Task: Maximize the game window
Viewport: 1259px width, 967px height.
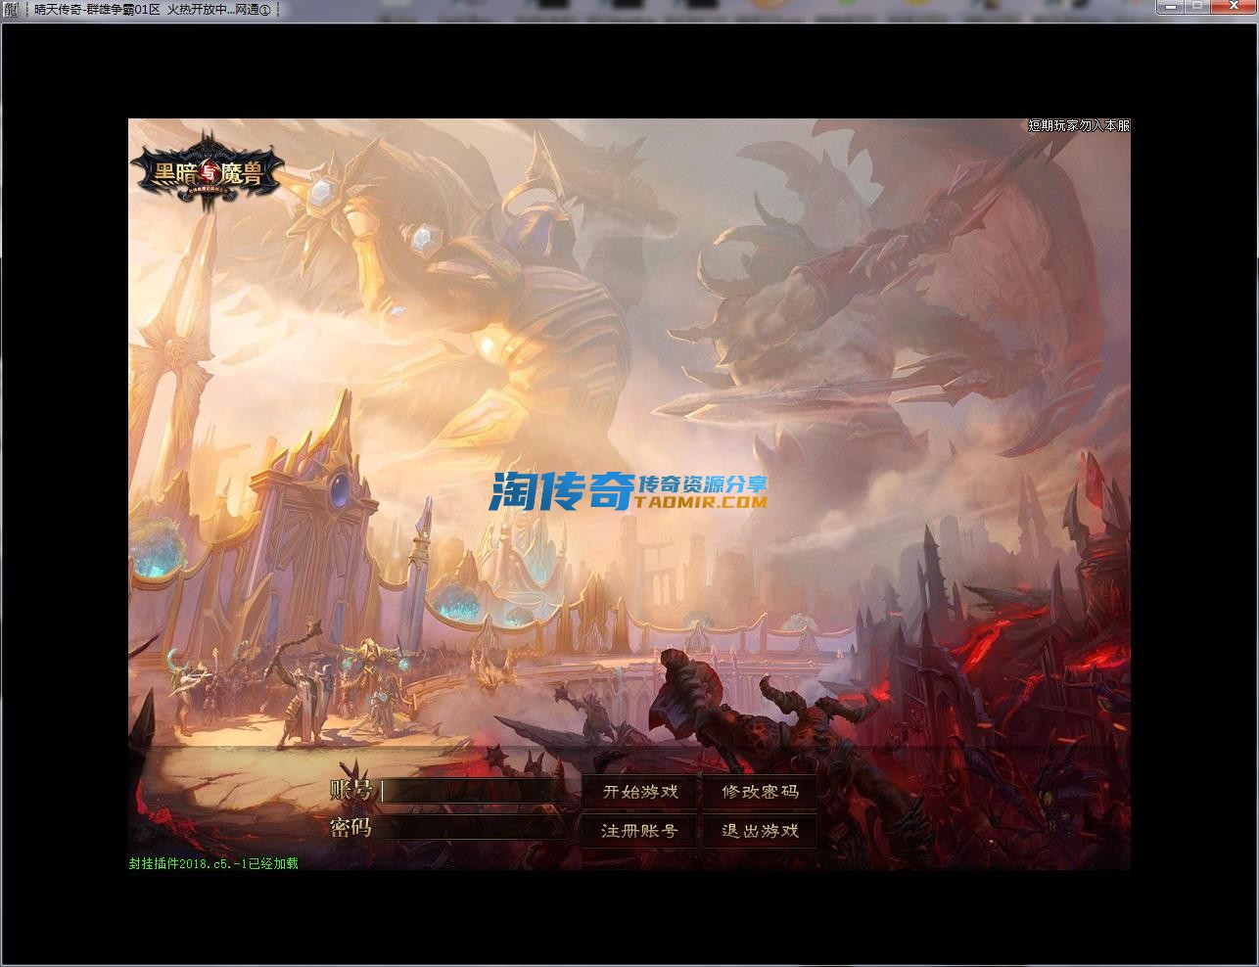Action: pyautogui.click(x=1198, y=8)
